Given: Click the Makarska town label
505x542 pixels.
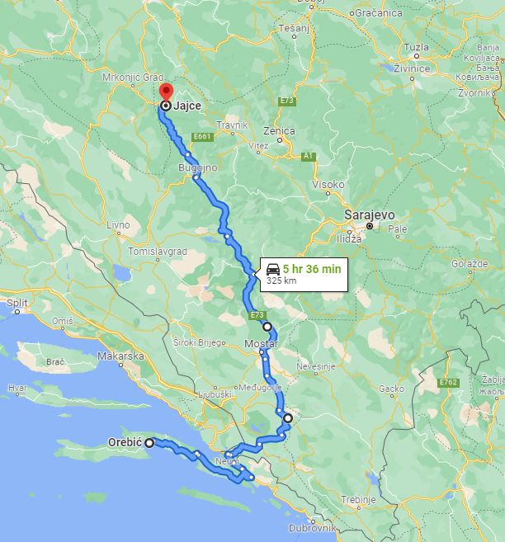Looking at the screenshot, I should [x=120, y=356].
